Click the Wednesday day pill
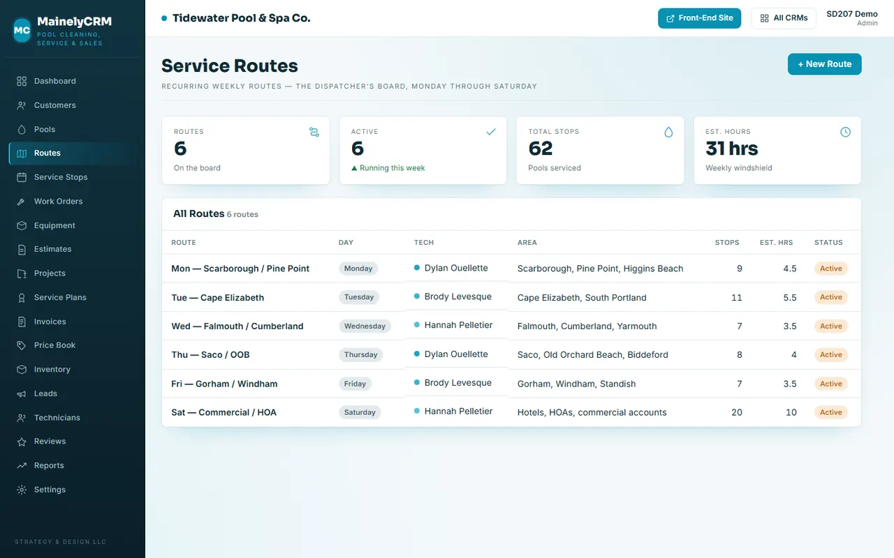This screenshot has height=558, width=894. 365,326
